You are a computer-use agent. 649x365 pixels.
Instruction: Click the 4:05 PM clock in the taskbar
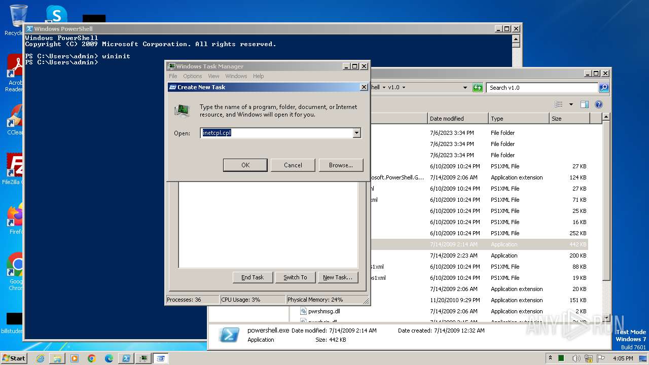623,358
